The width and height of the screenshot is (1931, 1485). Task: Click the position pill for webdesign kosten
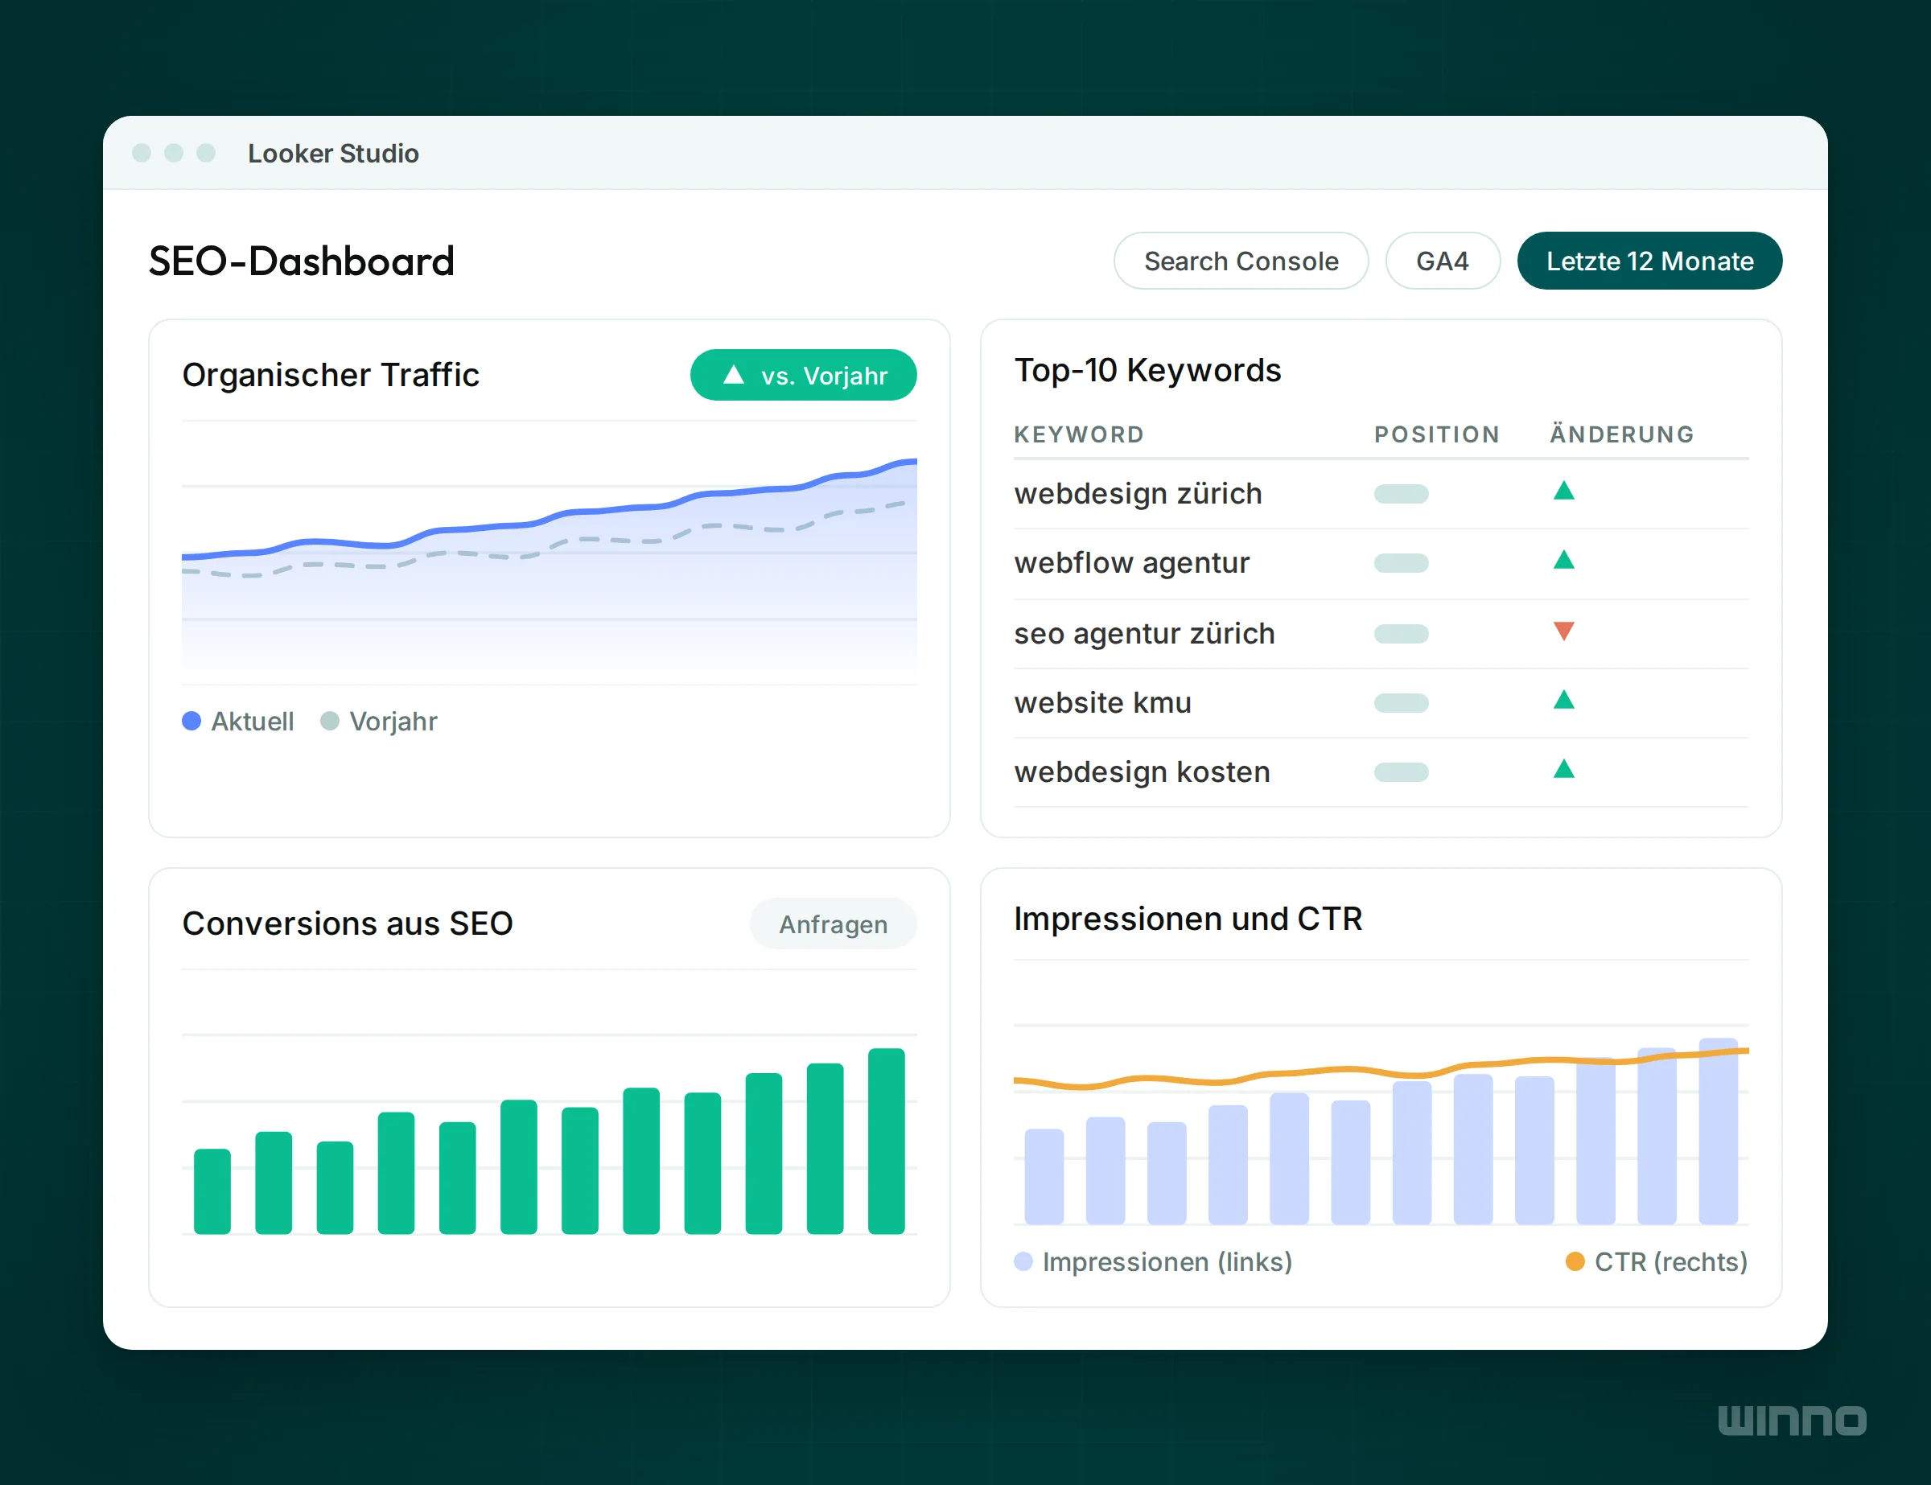point(1401,772)
